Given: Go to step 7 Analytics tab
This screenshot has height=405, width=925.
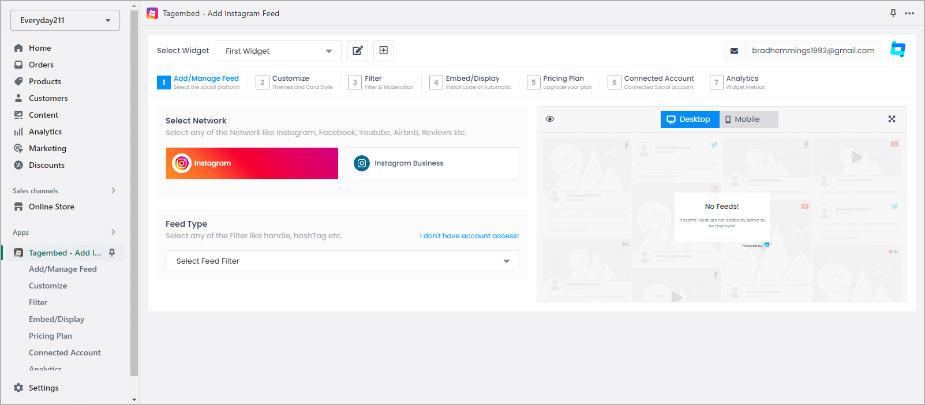Looking at the screenshot, I should 737,82.
